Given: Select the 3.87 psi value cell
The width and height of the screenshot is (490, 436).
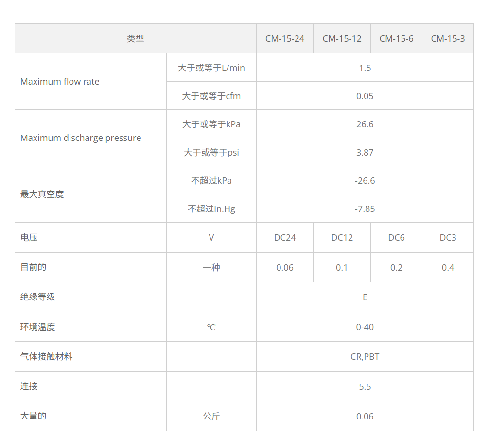Looking at the screenshot, I should 365,152.
